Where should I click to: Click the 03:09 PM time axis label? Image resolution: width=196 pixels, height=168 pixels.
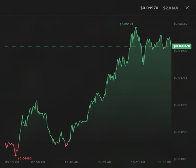(165, 162)
